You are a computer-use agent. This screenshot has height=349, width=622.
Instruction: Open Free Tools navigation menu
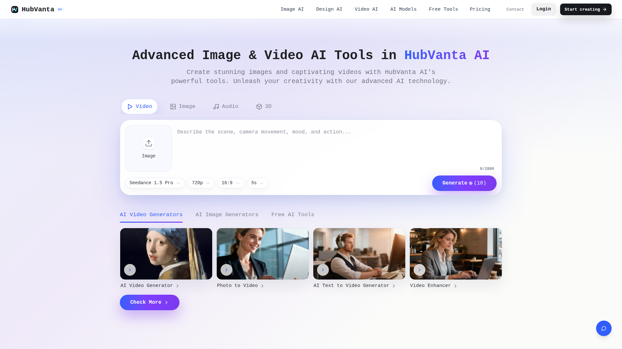[443, 9]
